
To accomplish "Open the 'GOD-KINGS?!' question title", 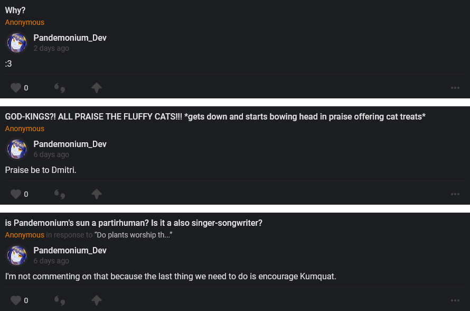I will point(215,116).
